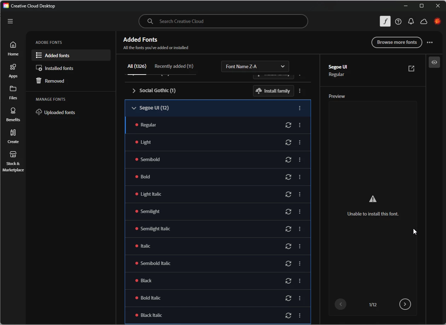Retry syncing Bold Italic font
The height and width of the screenshot is (325, 446).
(288, 298)
